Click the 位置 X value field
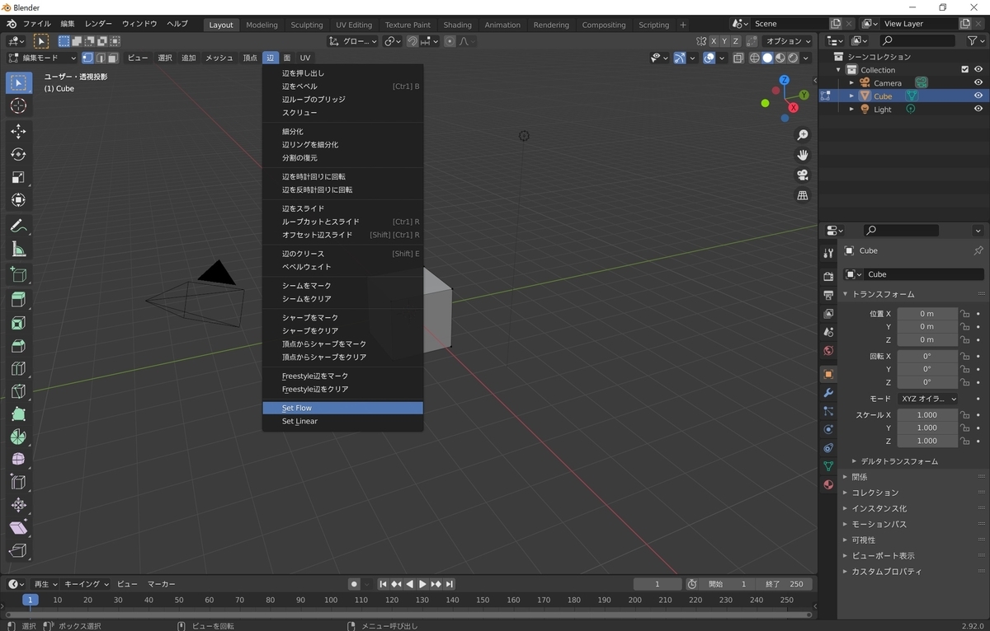The height and width of the screenshot is (631, 990). coord(927,313)
